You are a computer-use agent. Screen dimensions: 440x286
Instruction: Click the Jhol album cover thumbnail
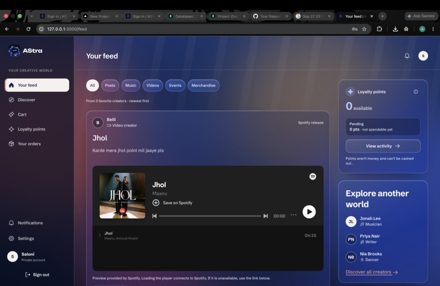[122, 195]
